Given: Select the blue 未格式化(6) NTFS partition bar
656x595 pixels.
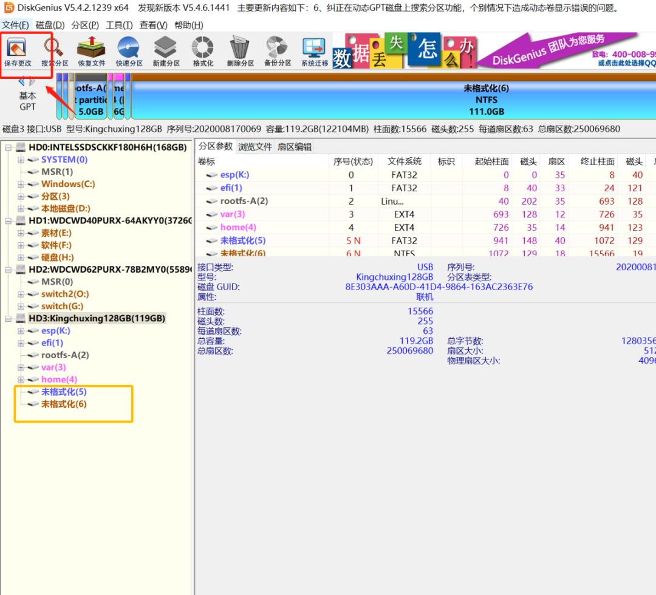Looking at the screenshot, I should [x=486, y=100].
